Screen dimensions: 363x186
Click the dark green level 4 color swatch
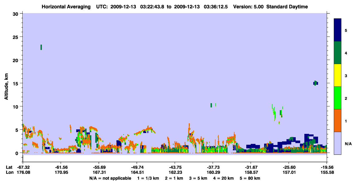[x=338, y=53]
